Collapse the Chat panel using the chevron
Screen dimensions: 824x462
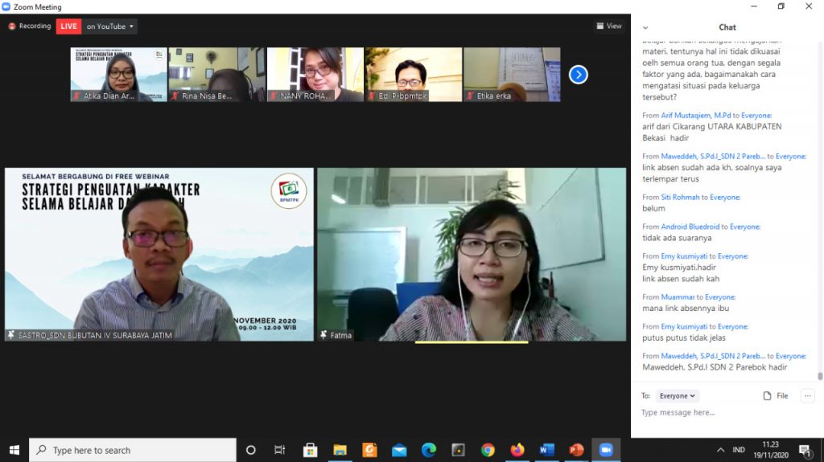coord(645,27)
